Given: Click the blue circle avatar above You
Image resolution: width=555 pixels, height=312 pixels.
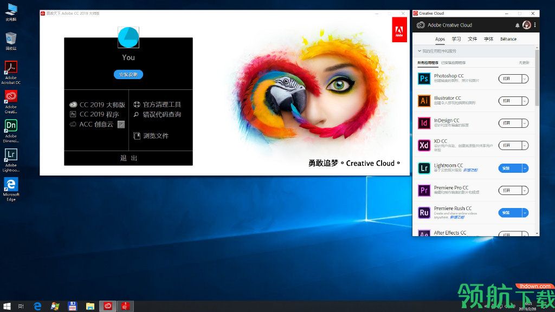Looking at the screenshot, I should tap(128, 37).
